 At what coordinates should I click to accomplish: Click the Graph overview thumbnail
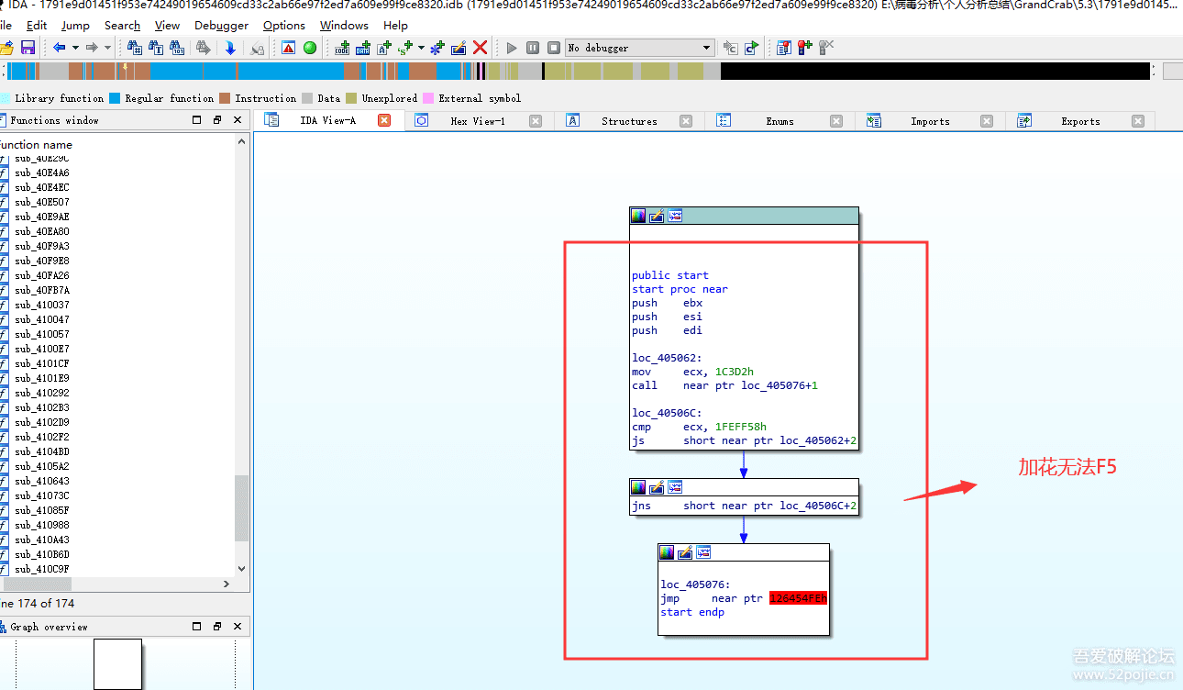click(118, 663)
